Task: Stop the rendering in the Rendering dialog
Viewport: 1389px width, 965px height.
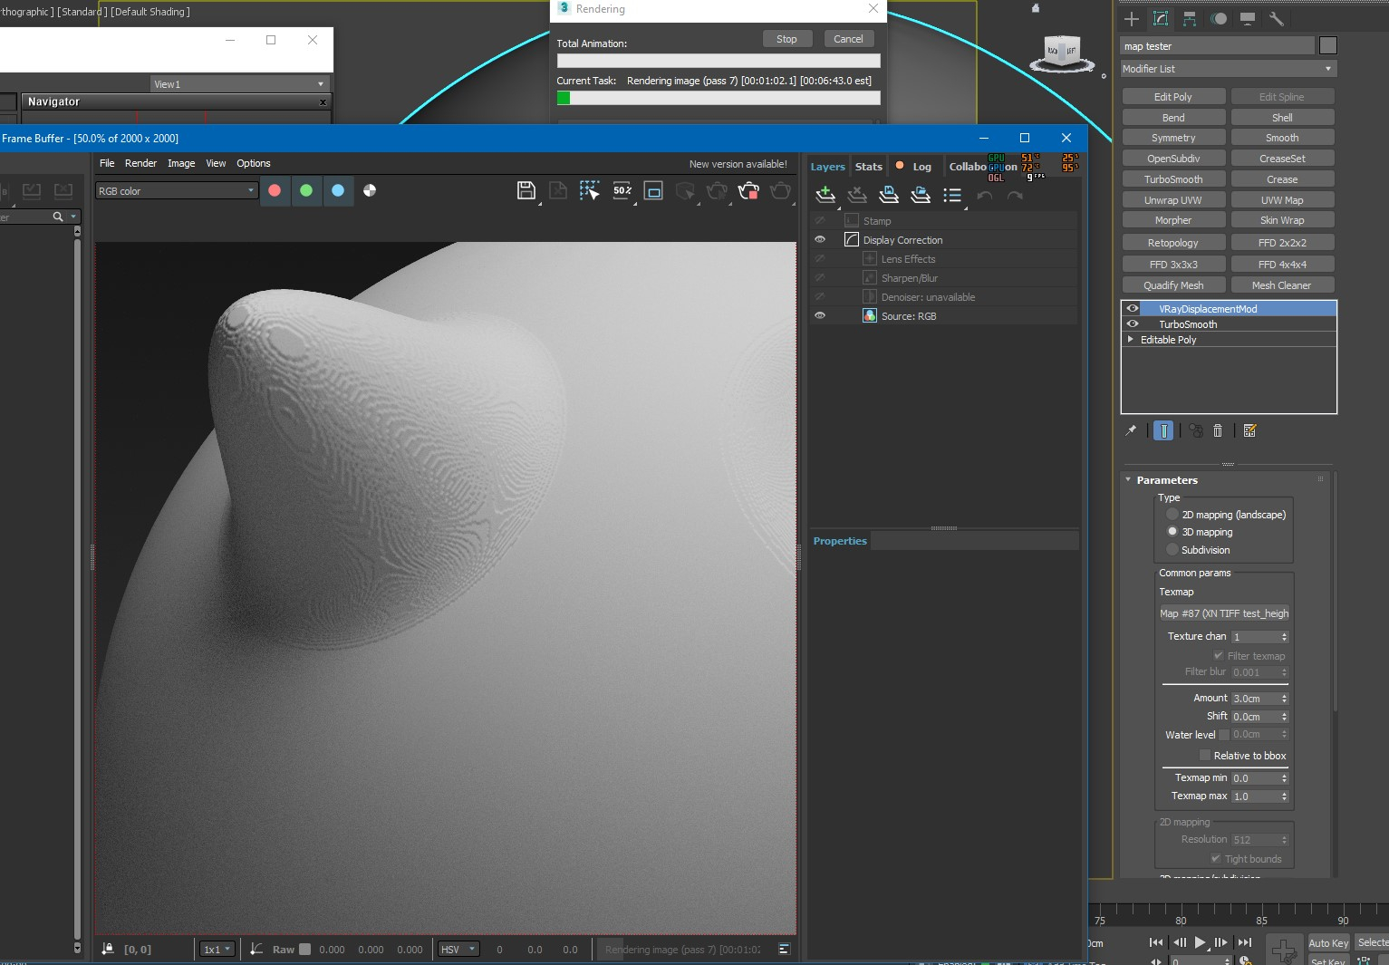Action: pyautogui.click(x=786, y=39)
